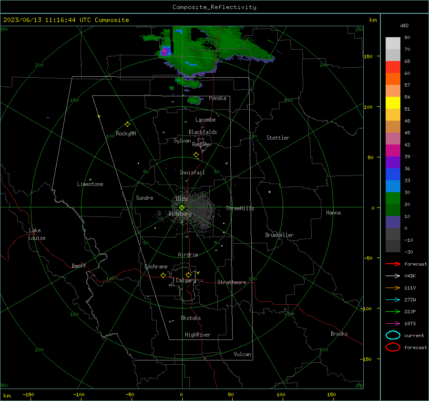Click the magenta 18TS arrow icon

pos(393,324)
